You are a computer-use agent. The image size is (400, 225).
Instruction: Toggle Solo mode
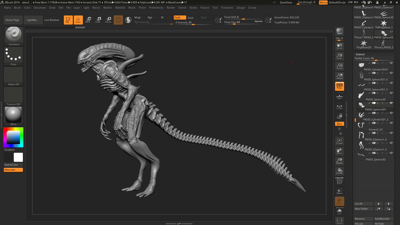tap(339, 212)
